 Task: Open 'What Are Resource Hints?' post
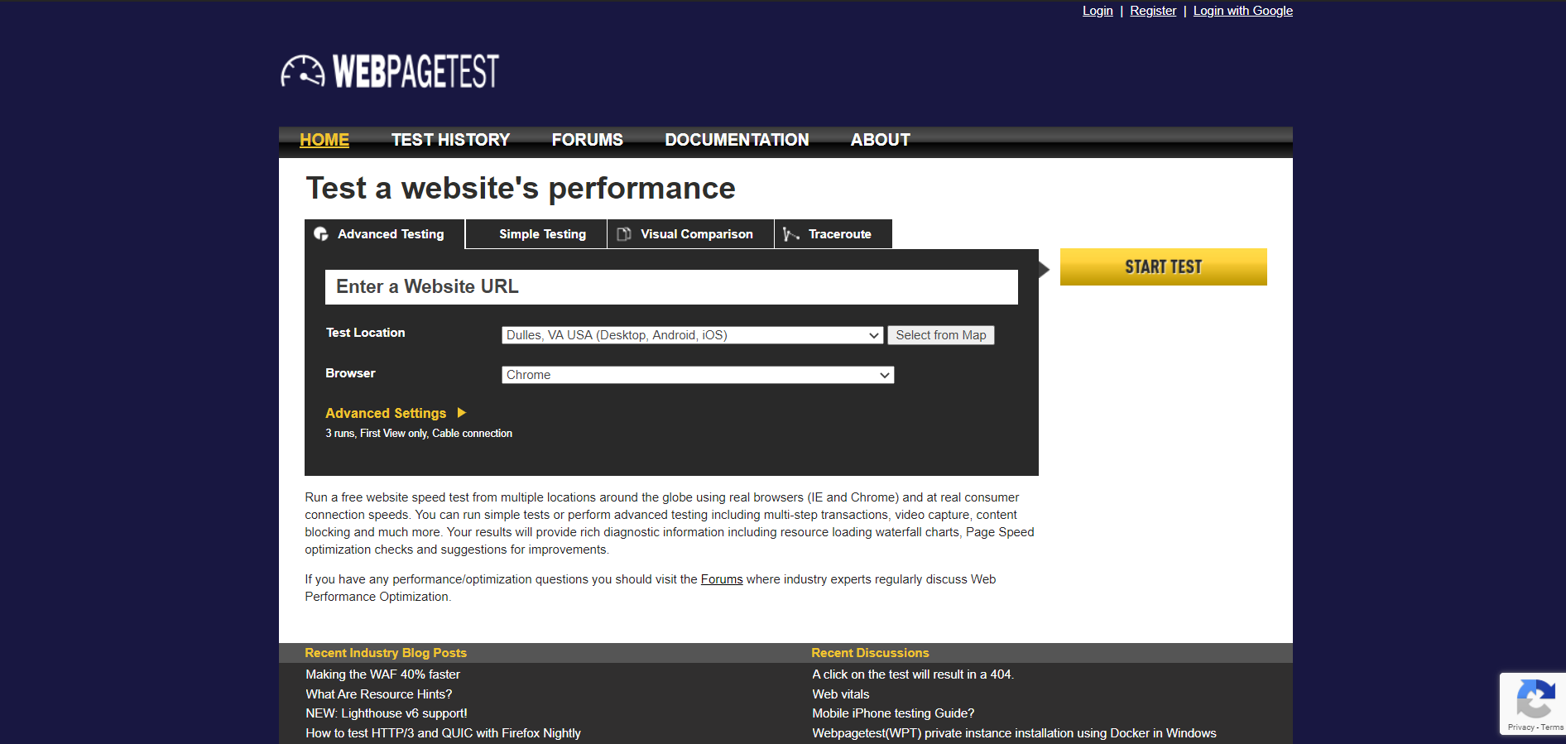pos(378,694)
